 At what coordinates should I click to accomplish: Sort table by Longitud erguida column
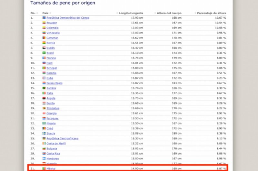(x=131, y=13)
